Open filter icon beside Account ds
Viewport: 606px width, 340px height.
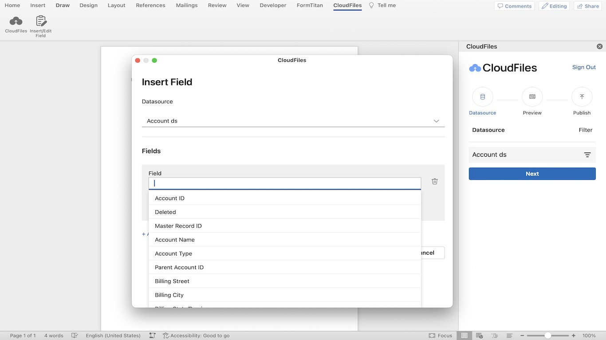(x=587, y=155)
